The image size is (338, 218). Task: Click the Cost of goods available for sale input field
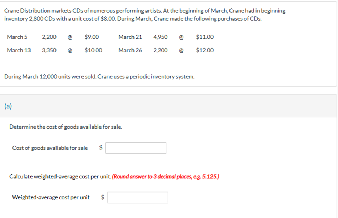pos(136,148)
